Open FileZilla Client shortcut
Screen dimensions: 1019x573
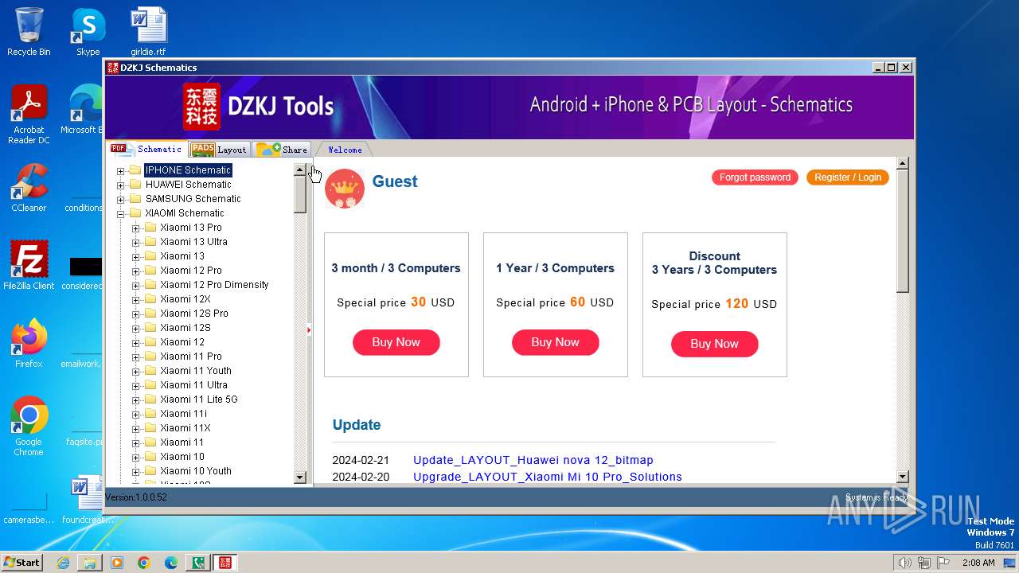point(29,265)
